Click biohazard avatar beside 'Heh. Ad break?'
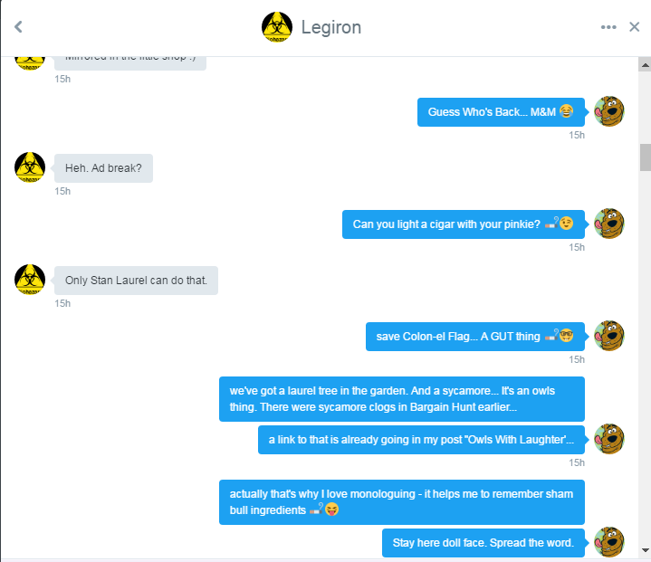This screenshot has height=562, width=651. coord(30,167)
